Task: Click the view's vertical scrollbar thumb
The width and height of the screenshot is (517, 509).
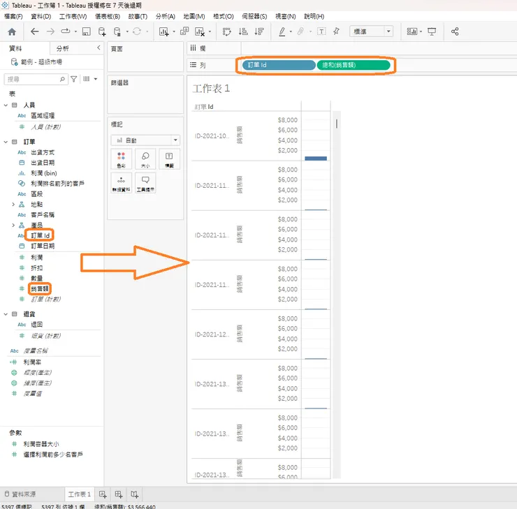Action: [x=337, y=124]
